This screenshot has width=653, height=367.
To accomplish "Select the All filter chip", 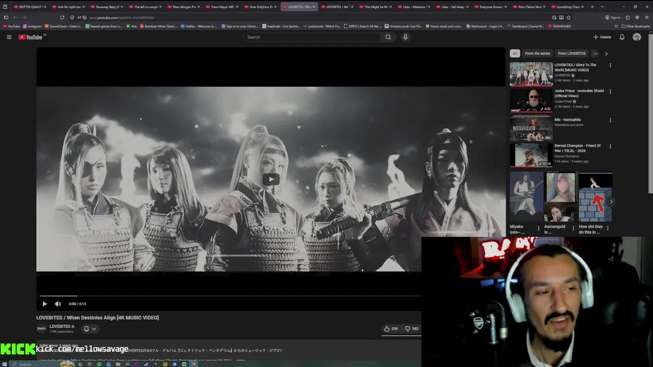I will coord(515,54).
